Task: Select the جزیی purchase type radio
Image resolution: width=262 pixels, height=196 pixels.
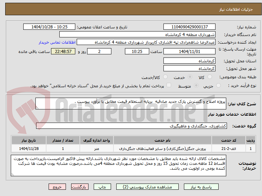Action: (218, 86)
